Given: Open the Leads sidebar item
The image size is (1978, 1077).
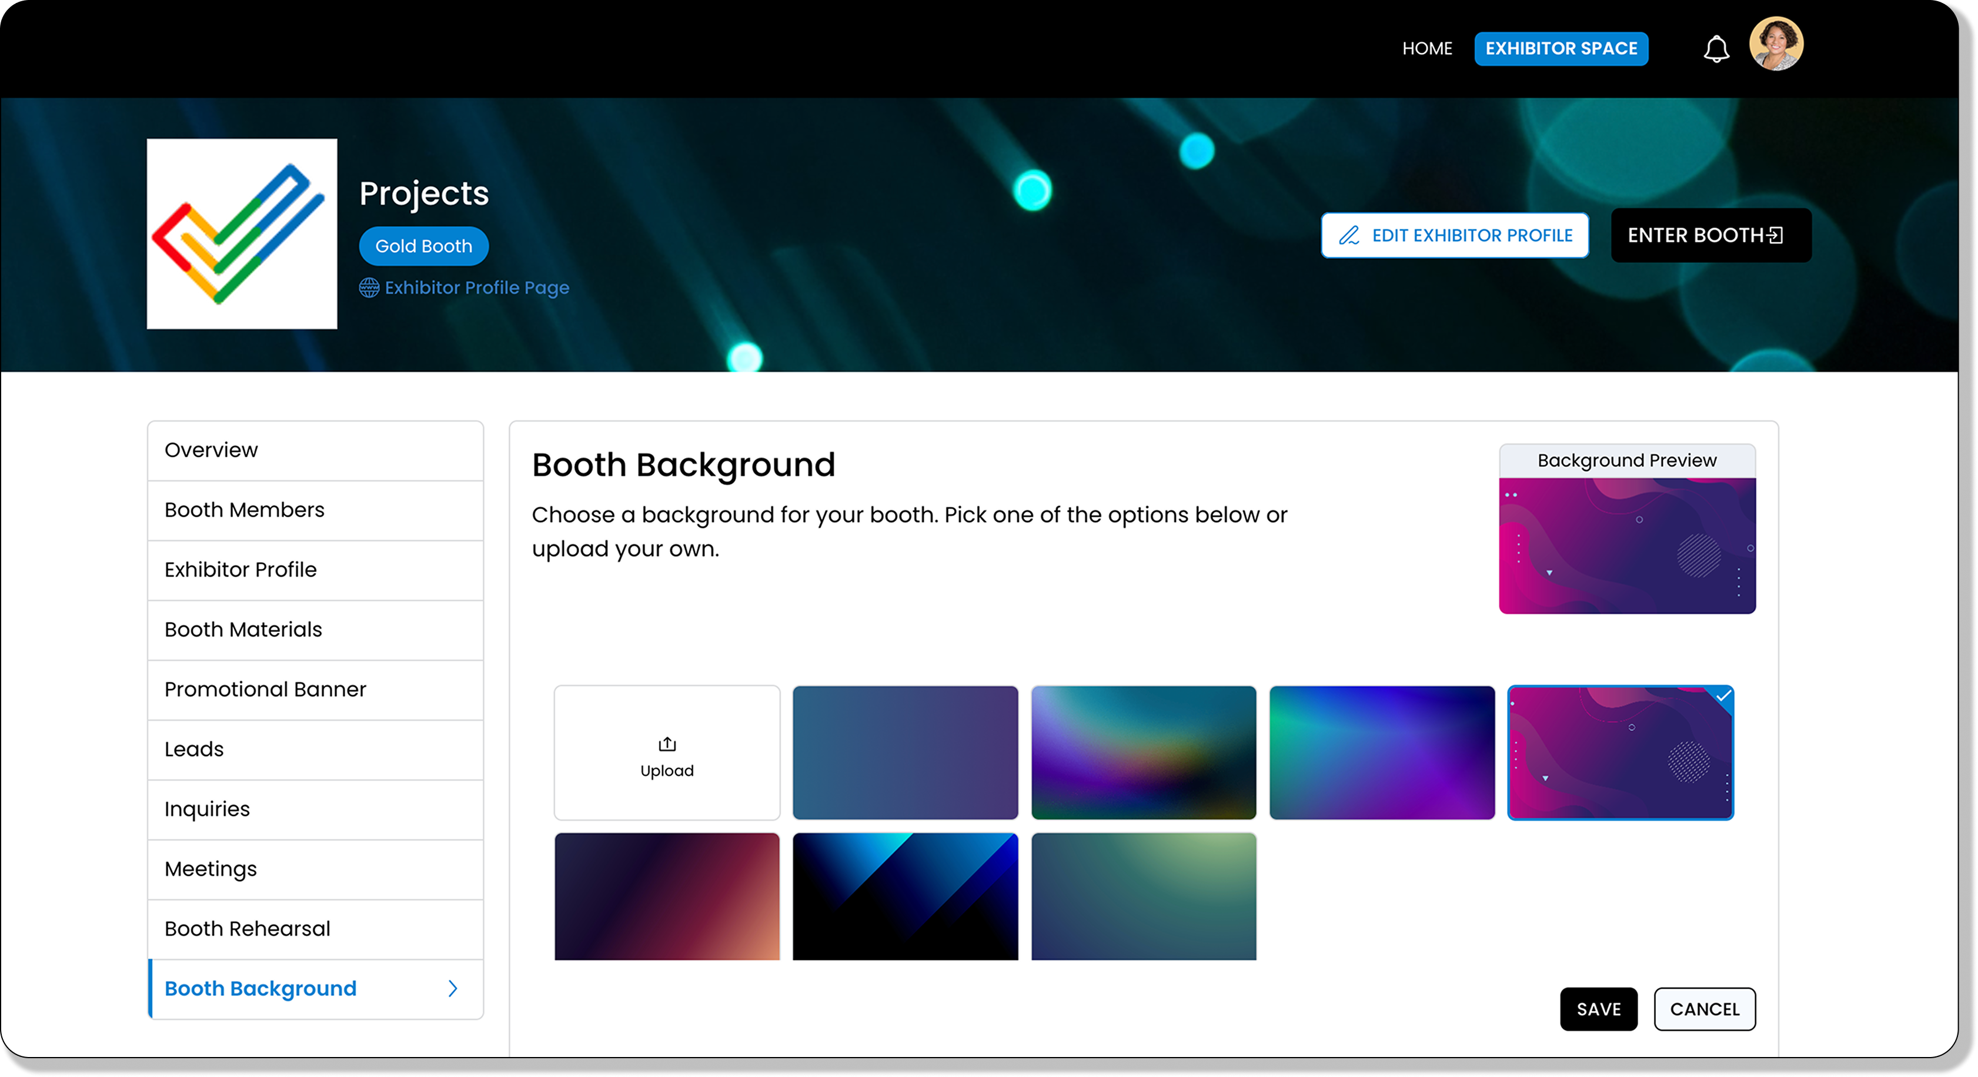Looking at the screenshot, I should [194, 749].
